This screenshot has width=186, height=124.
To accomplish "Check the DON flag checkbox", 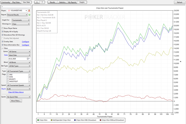I will click(x=8, y=77).
